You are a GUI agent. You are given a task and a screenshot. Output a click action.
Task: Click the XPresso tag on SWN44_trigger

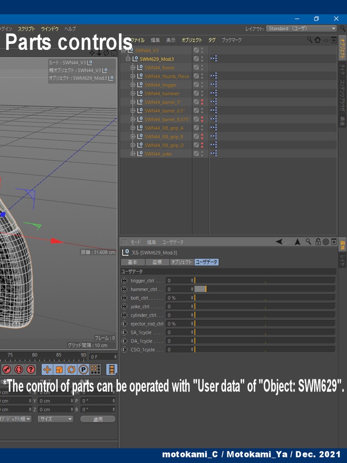[x=214, y=85]
